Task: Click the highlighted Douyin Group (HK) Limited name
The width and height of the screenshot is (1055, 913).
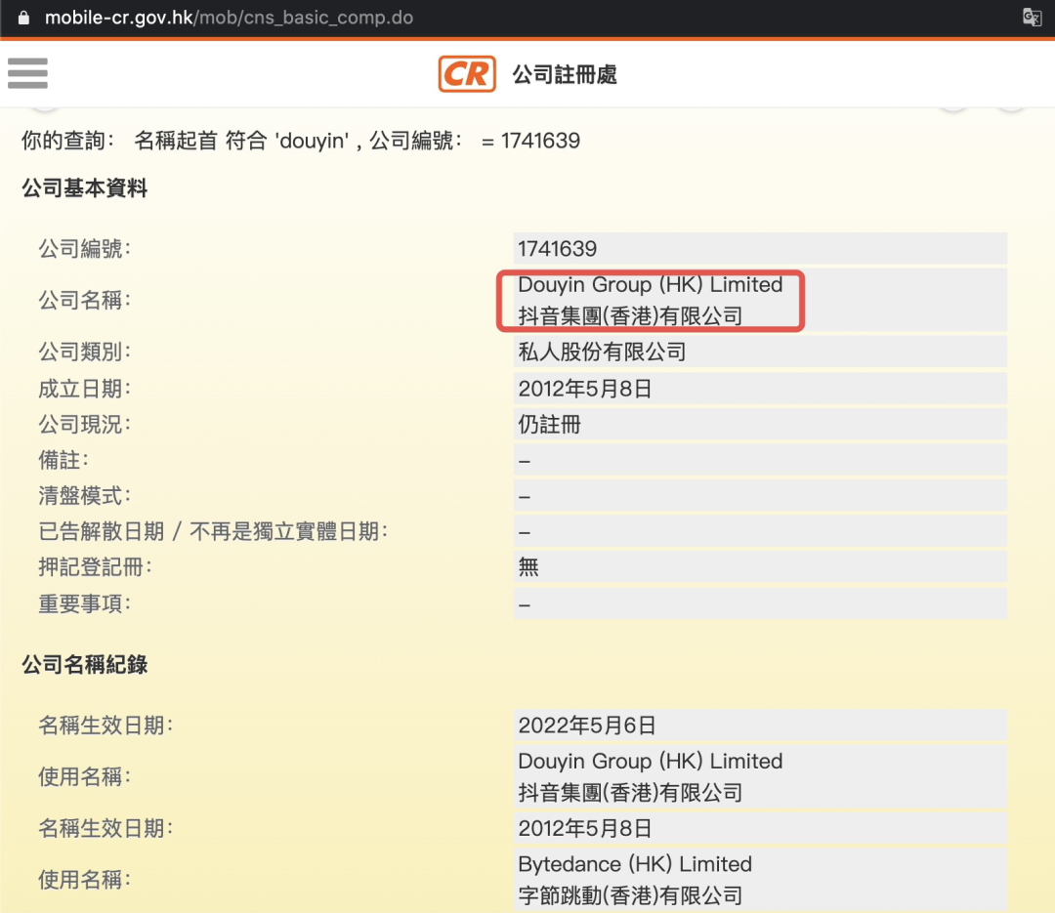Action: click(650, 284)
